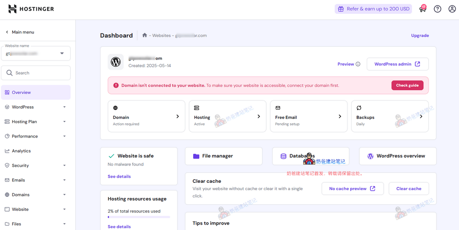Viewport: 459px width, 230px height.
Task: Click the 'Tips to improve' heading
Action: 211,223
